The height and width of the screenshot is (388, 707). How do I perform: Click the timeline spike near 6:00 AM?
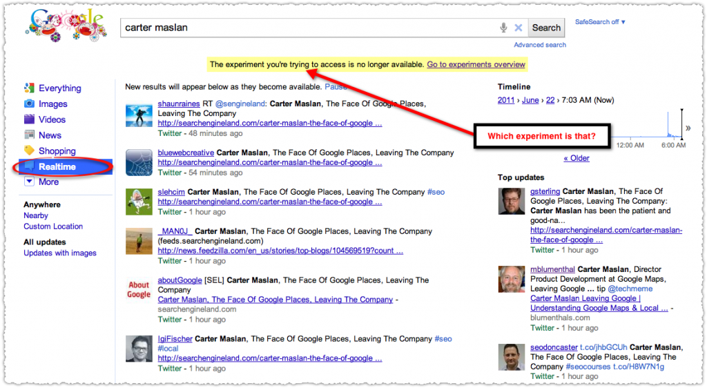(x=668, y=124)
